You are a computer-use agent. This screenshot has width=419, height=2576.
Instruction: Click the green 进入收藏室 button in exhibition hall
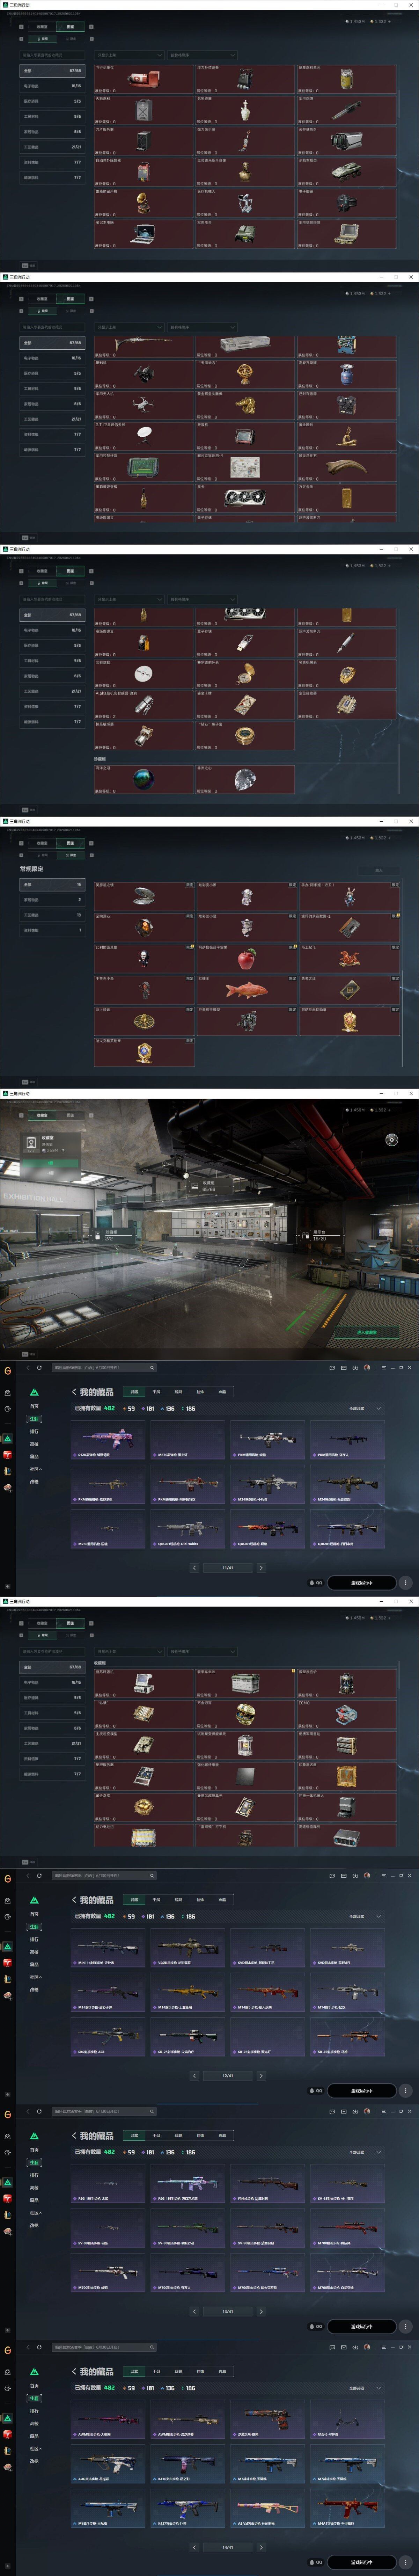tap(367, 1332)
